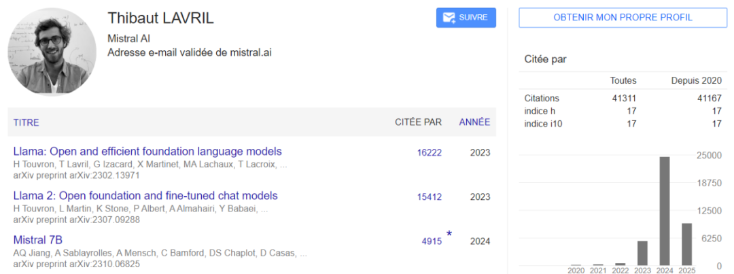Click the 2024 bar in citation chart
734x274 pixels.
pyautogui.click(x=664, y=211)
